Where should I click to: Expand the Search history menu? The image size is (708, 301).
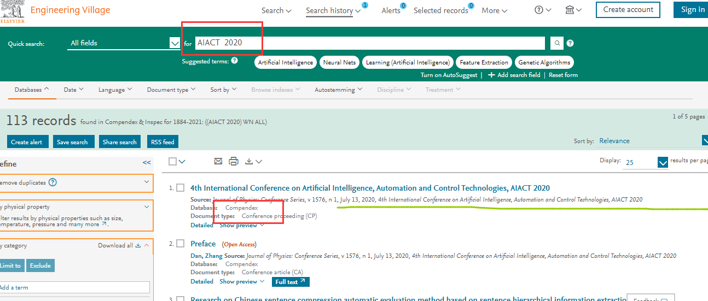(333, 10)
